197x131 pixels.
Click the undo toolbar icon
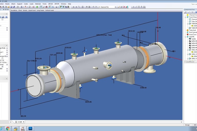click(93, 7)
